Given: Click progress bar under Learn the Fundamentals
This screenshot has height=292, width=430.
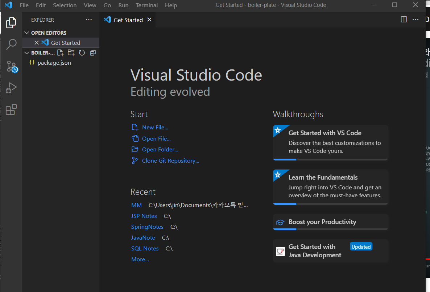Looking at the screenshot, I should point(330,204).
